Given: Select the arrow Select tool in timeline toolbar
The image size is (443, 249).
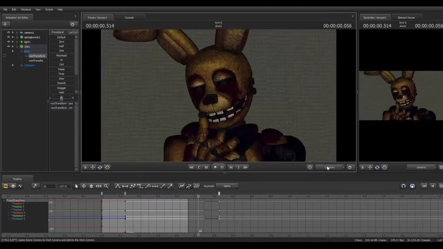Looking at the screenshot, I should (x=76, y=186).
